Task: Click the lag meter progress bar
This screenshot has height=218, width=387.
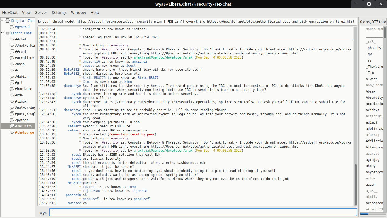Action: [x=373, y=214]
